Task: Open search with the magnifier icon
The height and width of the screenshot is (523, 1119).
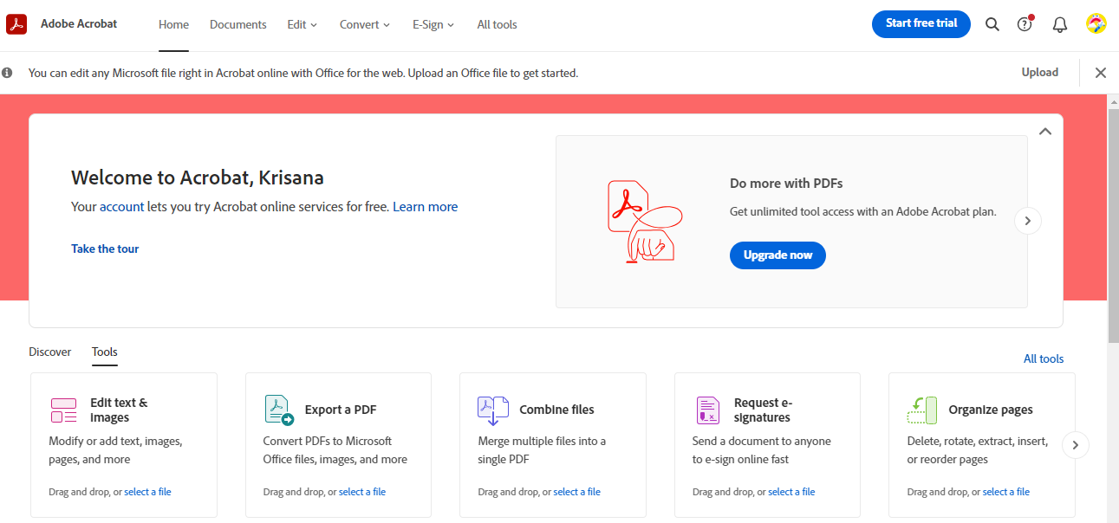Action: click(992, 24)
